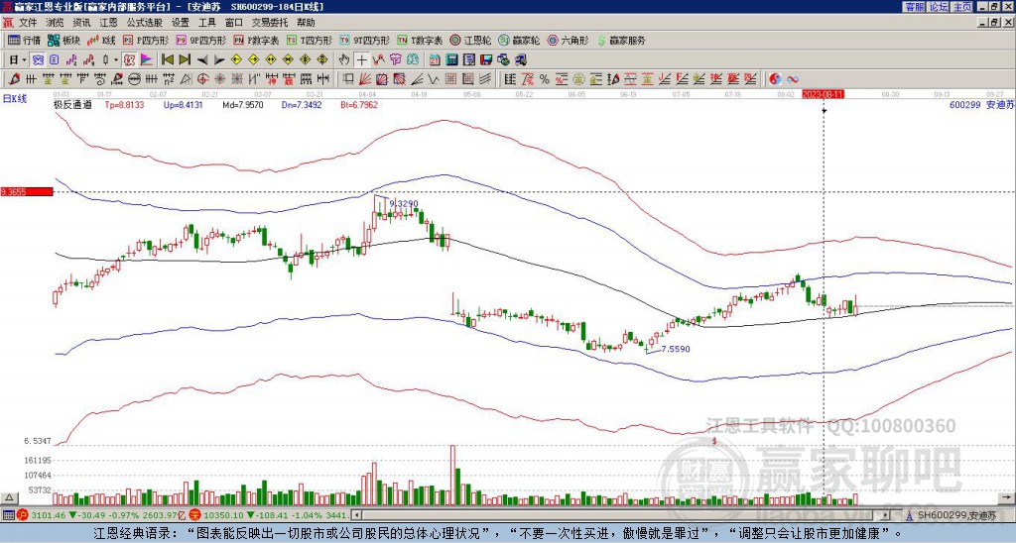Screen dimensions: 1016x543
Task: Open the 文件 menu
Action: [x=28, y=23]
